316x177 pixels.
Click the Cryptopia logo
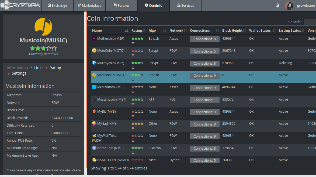pos(20,5)
